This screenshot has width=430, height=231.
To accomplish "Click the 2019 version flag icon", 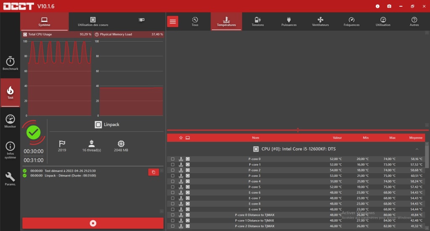I will [62, 143].
